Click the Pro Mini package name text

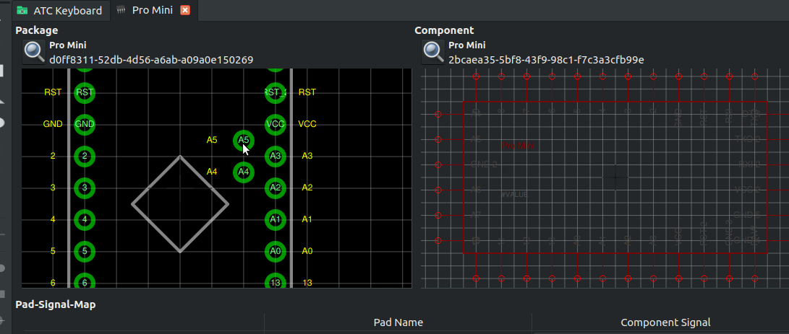[x=68, y=45]
